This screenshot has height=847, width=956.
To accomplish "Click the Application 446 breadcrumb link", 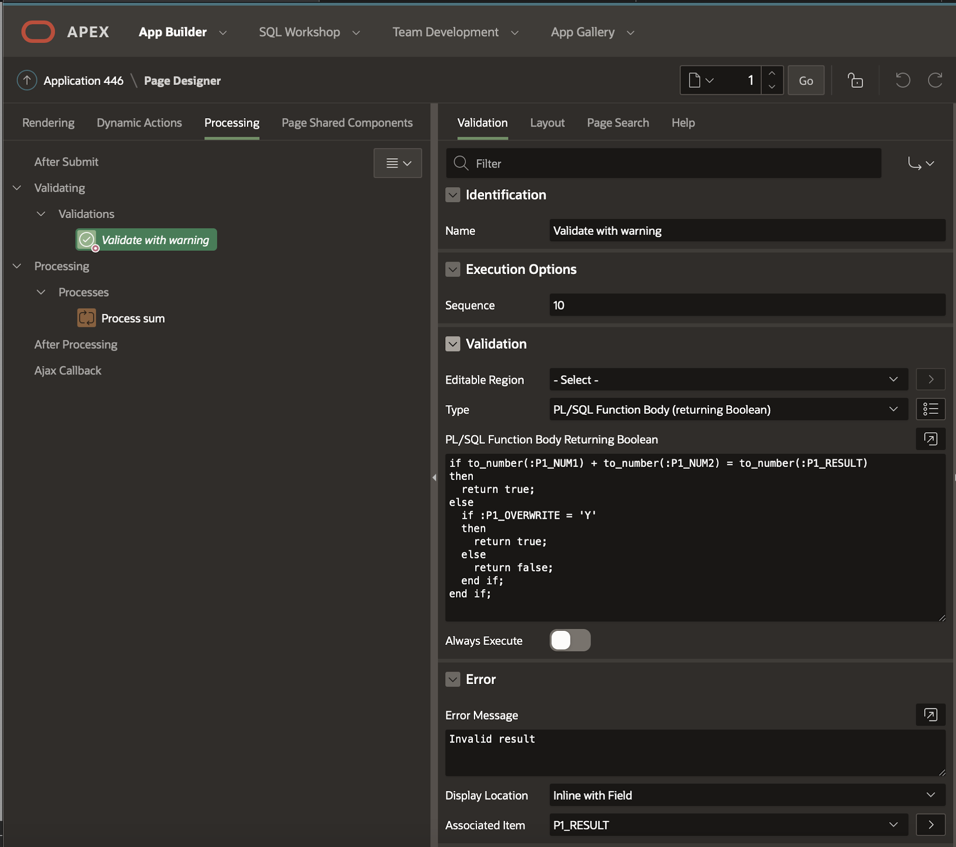I will 84,80.
